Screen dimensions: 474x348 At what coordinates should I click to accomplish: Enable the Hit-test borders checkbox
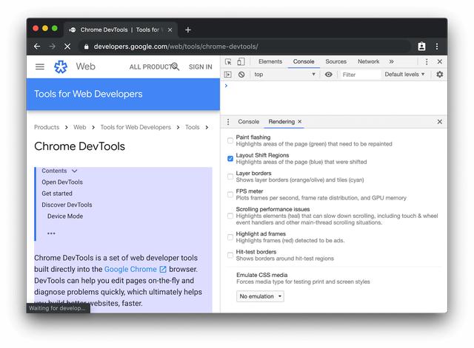230,255
